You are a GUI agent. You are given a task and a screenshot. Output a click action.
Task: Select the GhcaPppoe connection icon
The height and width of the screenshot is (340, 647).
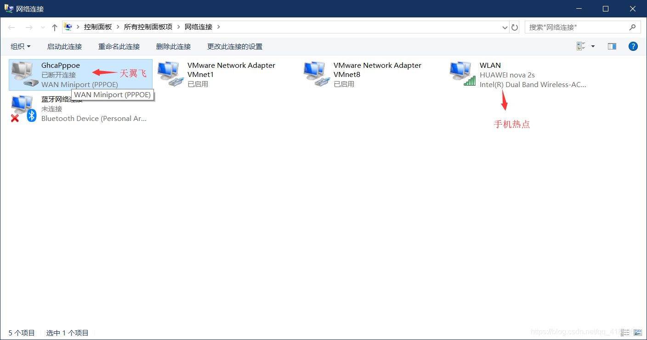pyautogui.click(x=24, y=75)
